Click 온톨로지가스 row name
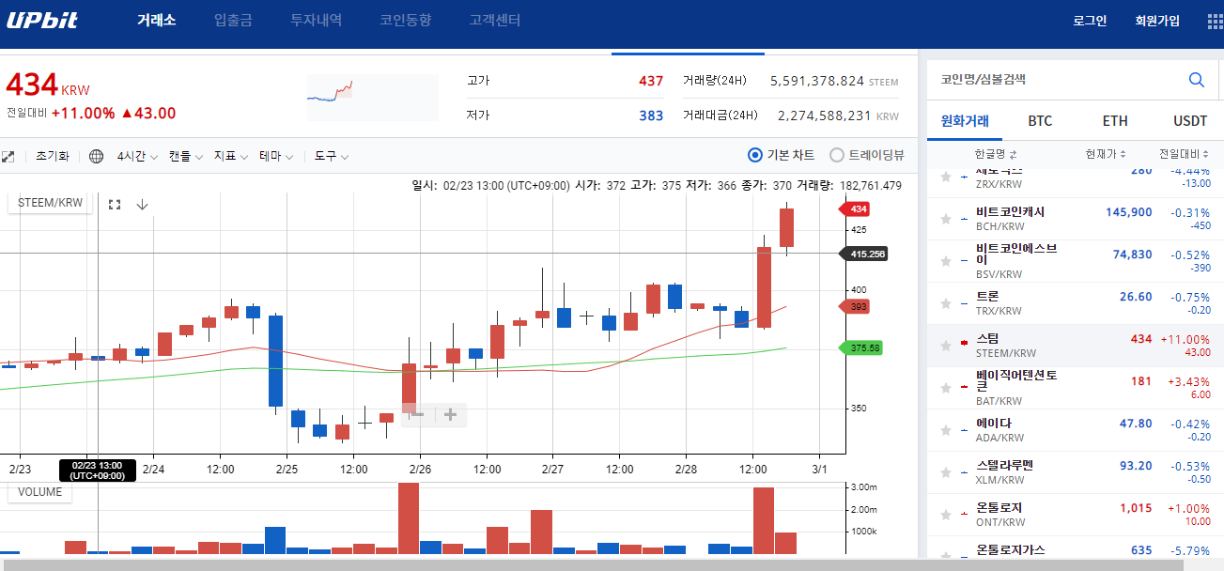Screen dimensions: 1224x571 pyautogui.click(x=1010, y=549)
